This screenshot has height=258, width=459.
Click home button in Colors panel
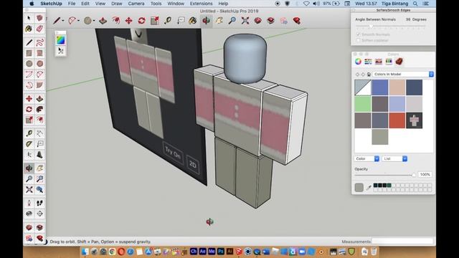click(x=369, y=75)
